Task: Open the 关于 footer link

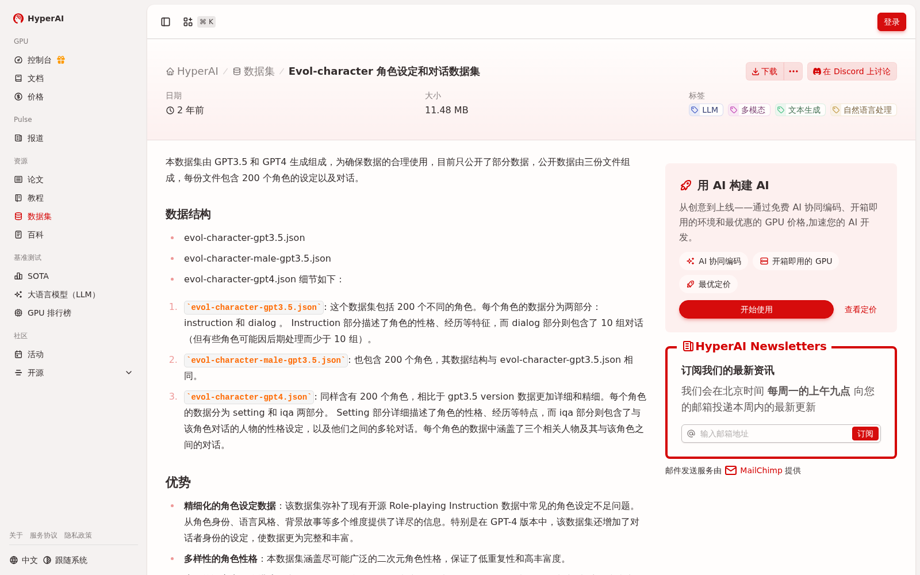Action: pos(16,535)
